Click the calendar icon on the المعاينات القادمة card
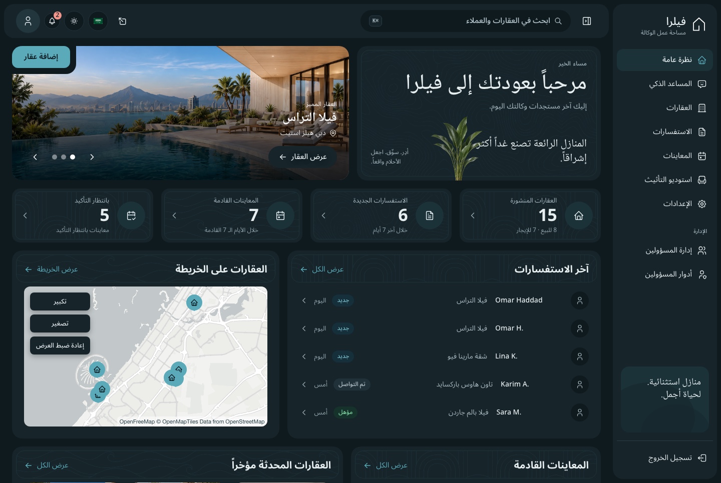Viewport: 721px width, 483px height. 280,215
